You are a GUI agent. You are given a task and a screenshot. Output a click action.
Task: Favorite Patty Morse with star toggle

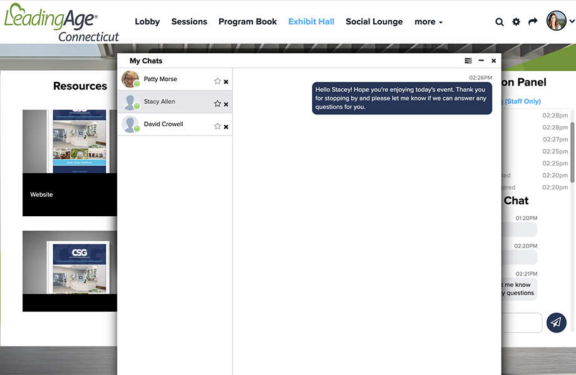(x=217, y=81)
